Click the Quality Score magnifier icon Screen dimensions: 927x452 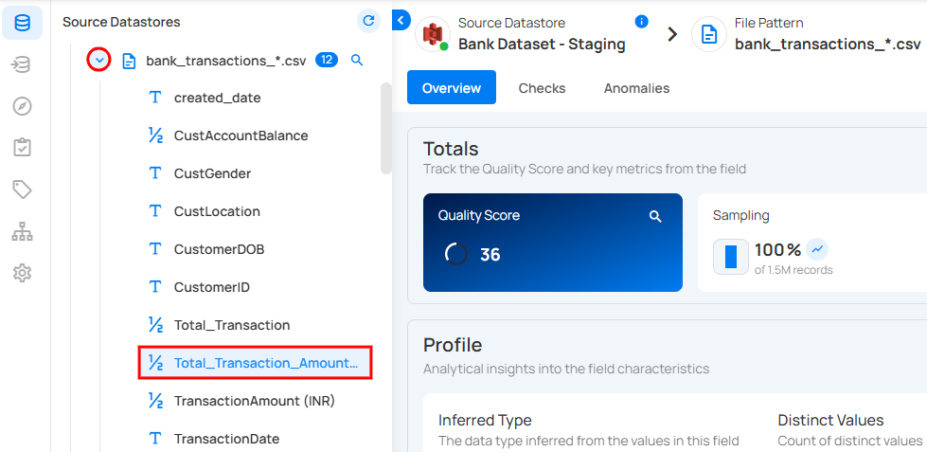coord(655,216)
